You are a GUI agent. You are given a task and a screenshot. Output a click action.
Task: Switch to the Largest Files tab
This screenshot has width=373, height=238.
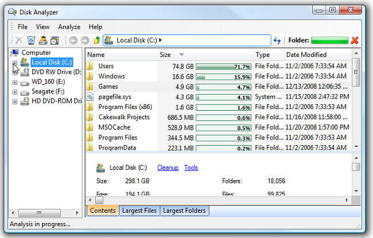coord(139,211)
